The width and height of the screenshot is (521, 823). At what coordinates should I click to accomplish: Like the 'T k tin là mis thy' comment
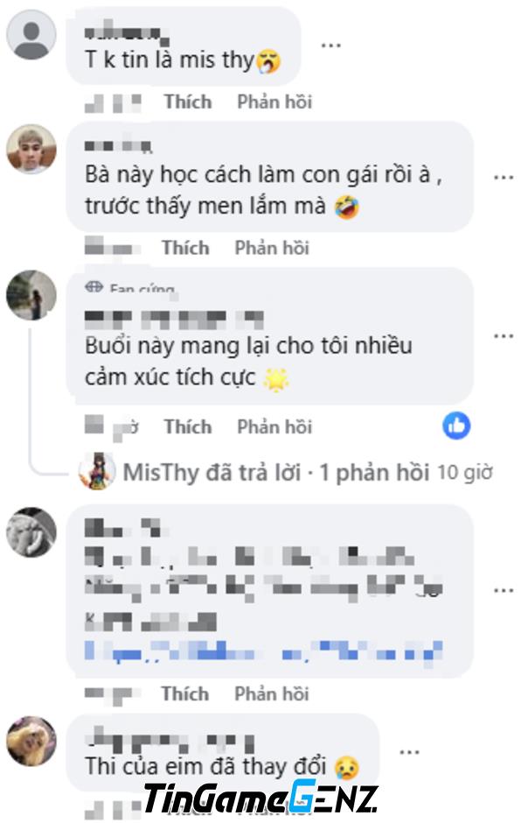click(188, 102)
